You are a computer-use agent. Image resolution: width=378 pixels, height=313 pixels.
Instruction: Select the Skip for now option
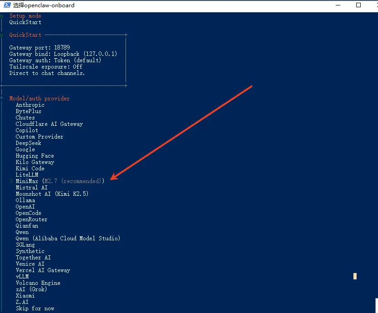[x=35, y=308]
